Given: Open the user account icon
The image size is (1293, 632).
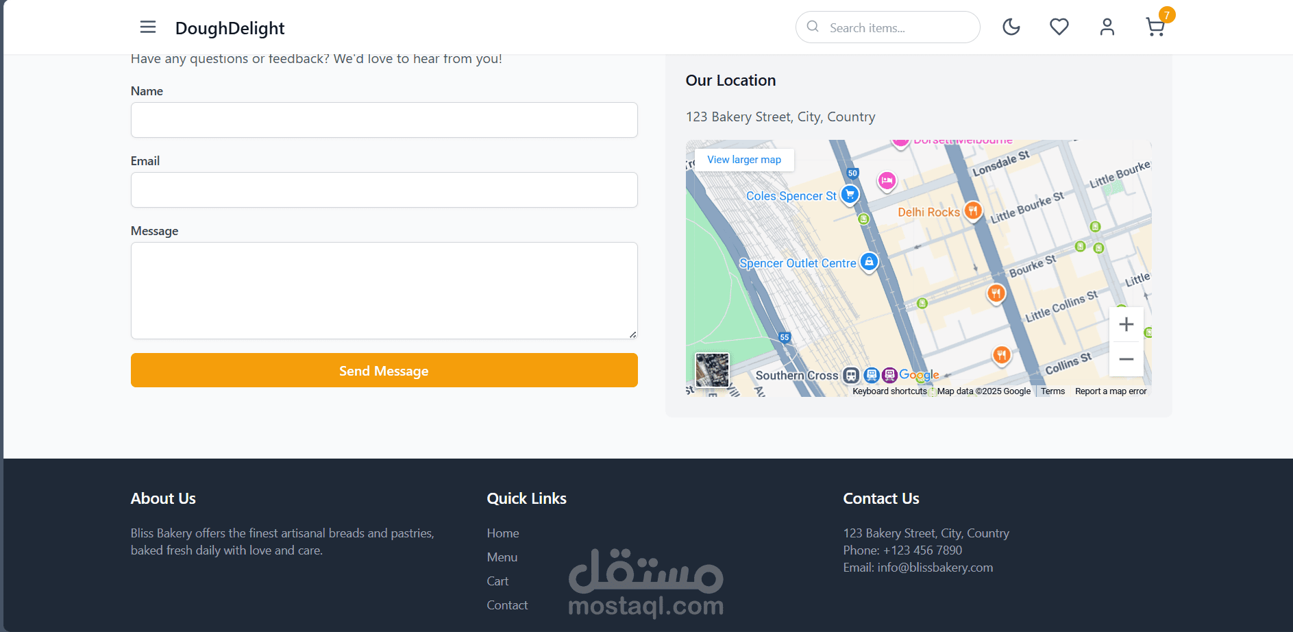Looking at the screenshot, I should pos(1107,27).
